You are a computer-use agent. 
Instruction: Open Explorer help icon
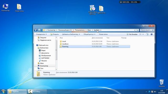[151, 34]
